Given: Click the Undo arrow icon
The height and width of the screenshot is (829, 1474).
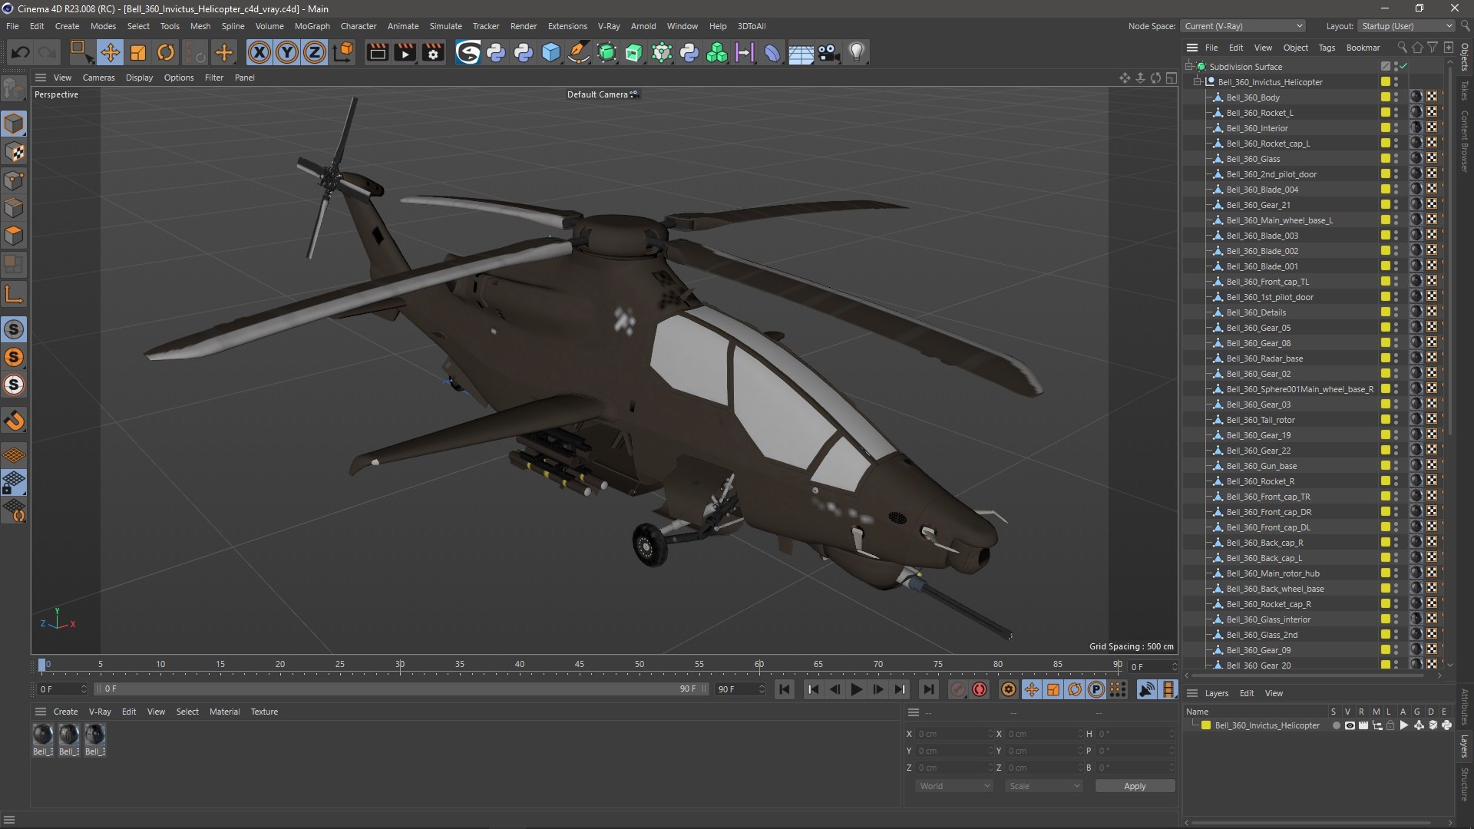Looking at the screenshot, I should coord(20,52).
